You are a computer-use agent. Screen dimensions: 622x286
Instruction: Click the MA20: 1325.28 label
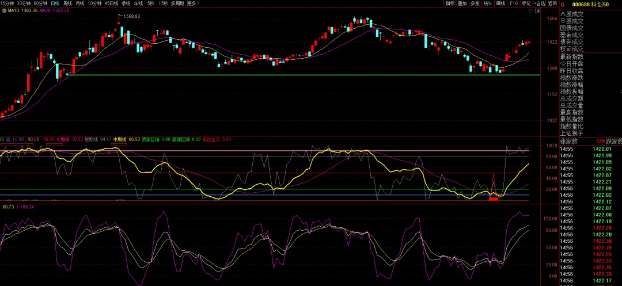click(x=54, y=10)
